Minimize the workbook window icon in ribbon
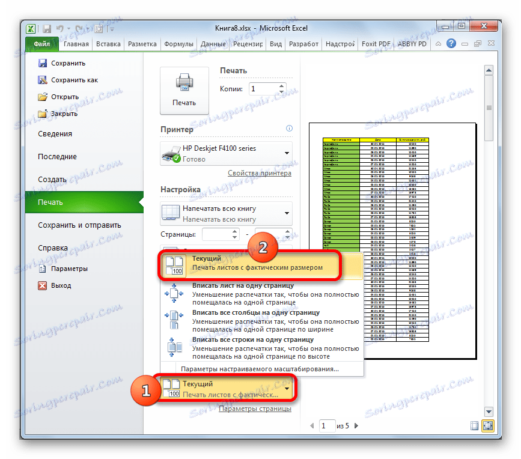Viewport: 521px width, 459px height. 465,44
